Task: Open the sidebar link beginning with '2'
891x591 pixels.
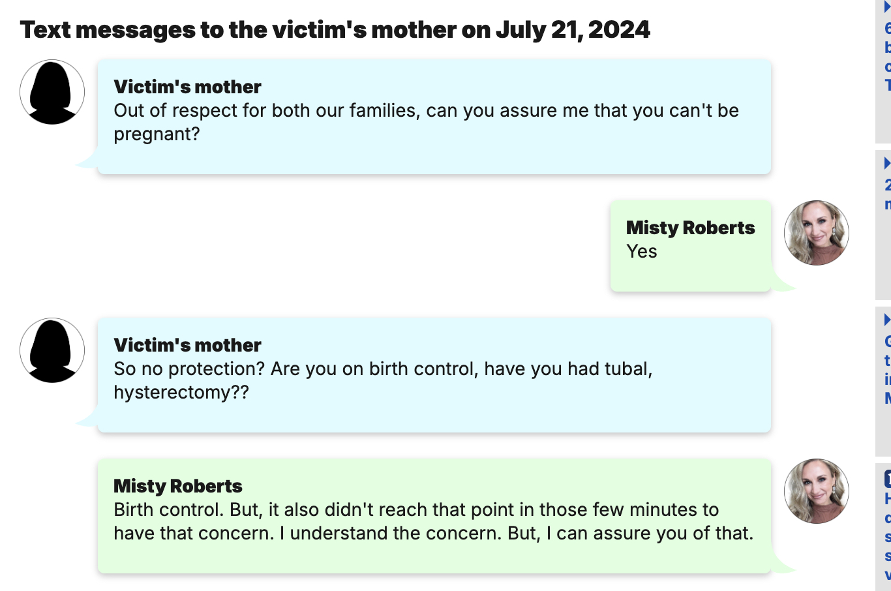Action: click(888, 185)
